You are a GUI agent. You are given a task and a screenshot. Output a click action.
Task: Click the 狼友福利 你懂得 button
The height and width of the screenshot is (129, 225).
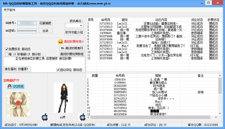(x=17, y=69)
